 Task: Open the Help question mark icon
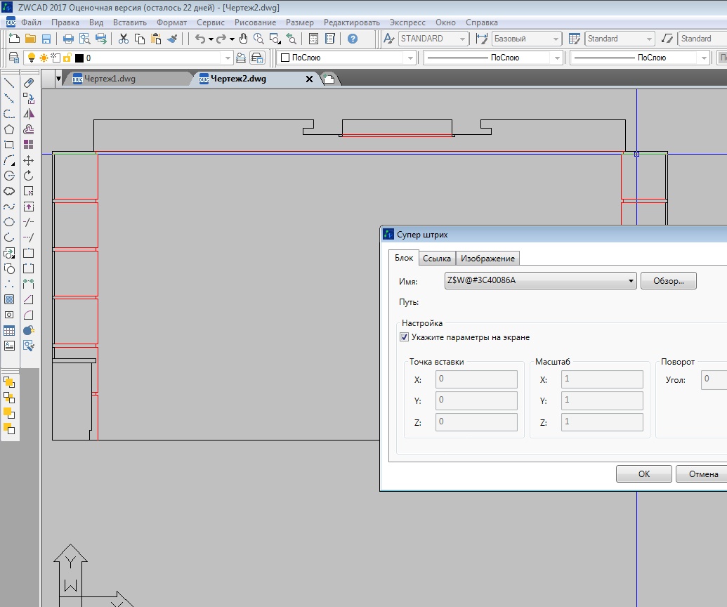[x=353, y=39]
